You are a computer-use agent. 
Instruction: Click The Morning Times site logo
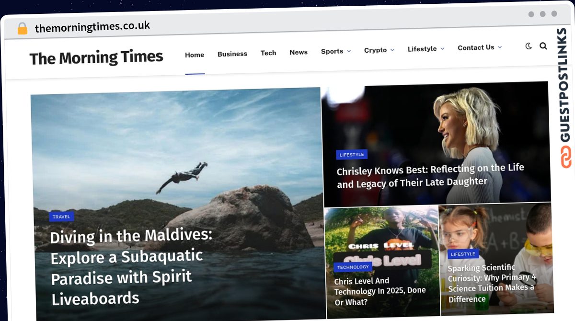point(96,58)
